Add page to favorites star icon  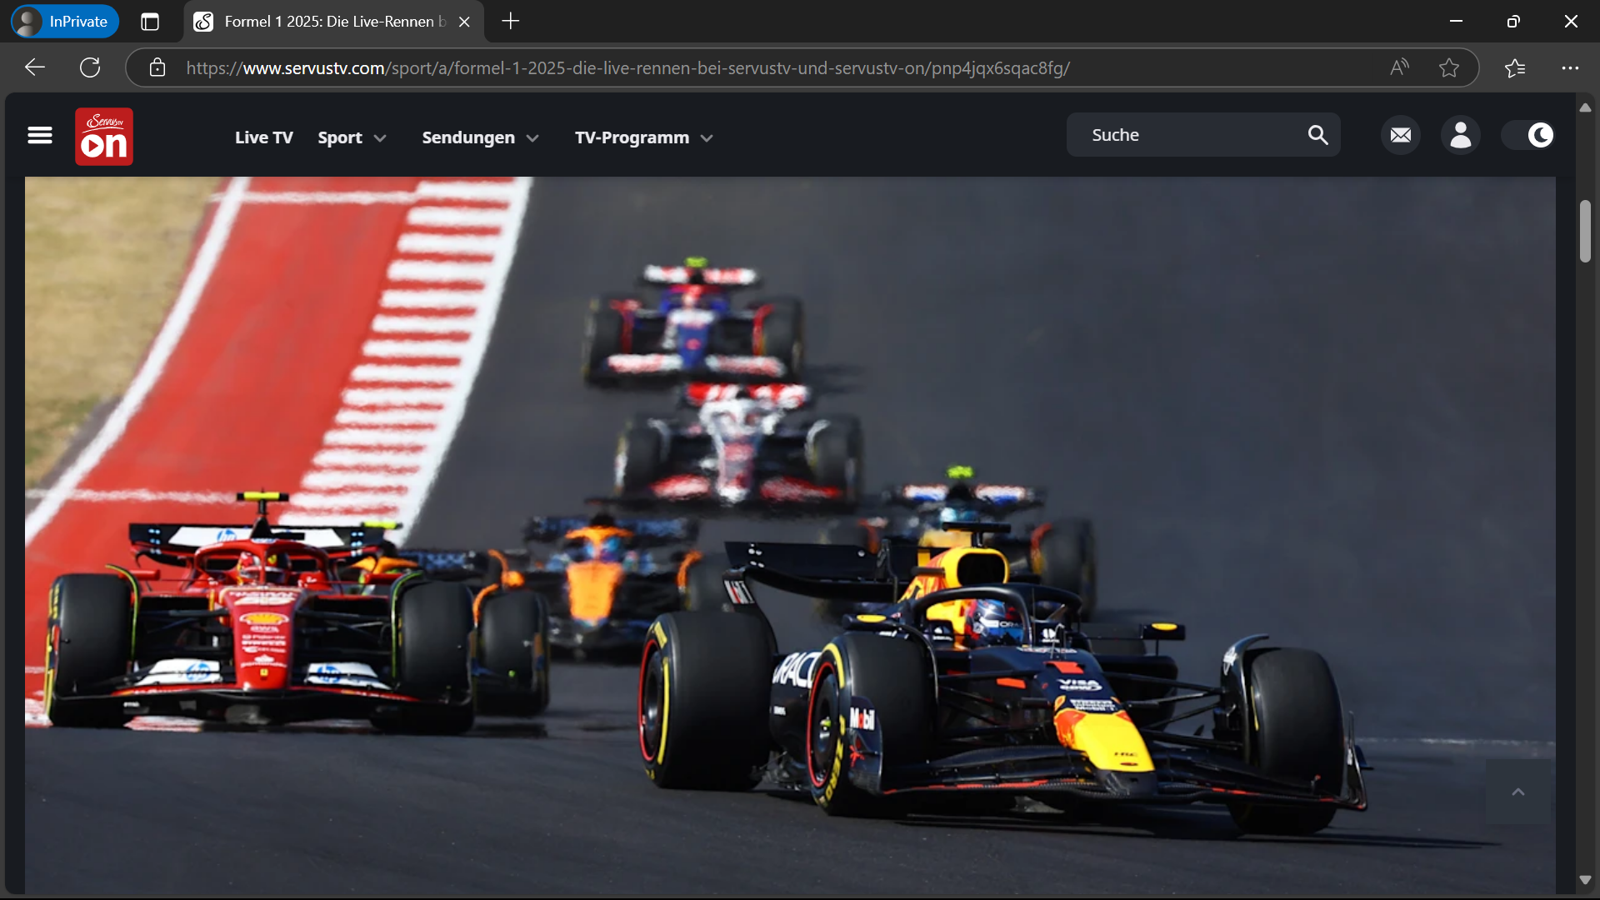pyautogui.click(x=1449, y=67)
